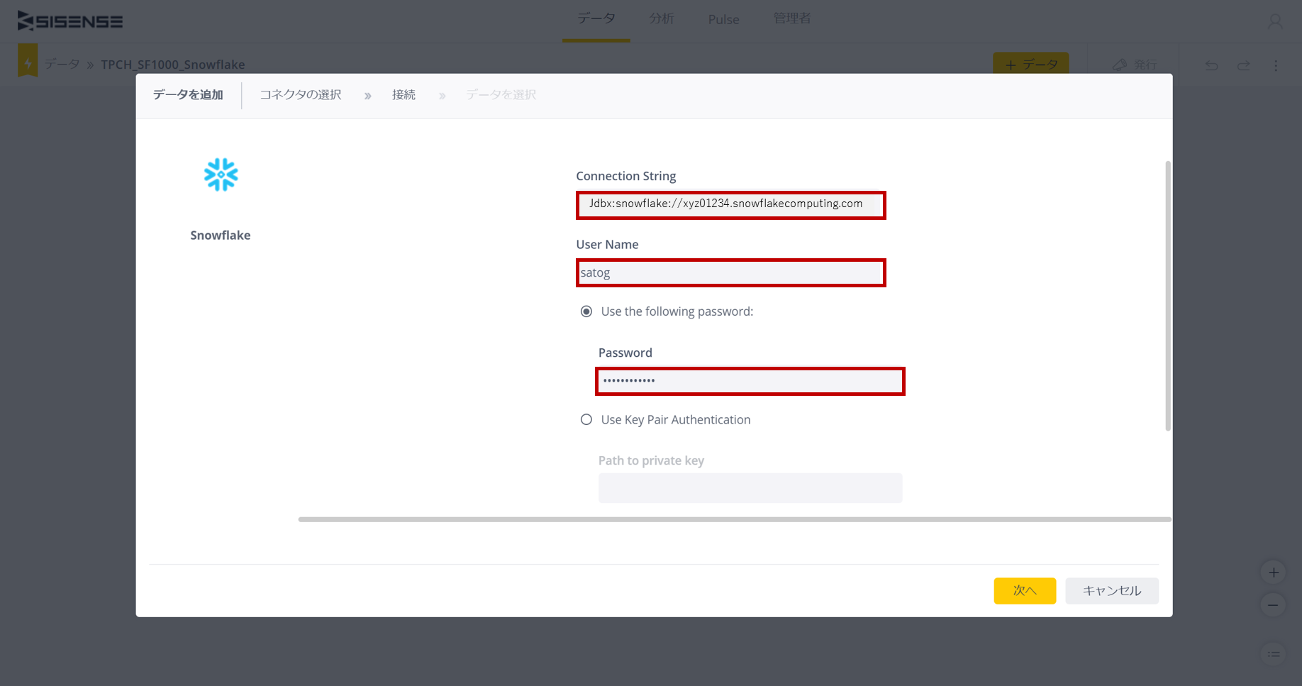Select Use Key Pair Authentication option
The height and width of the screenshot is (686, 1302).
tap(586, 420)
